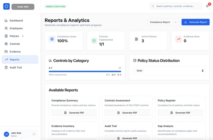Viewport: 213px width, 140px height.
Task: Click the Evidence Items value 0
Action: coord(185,41)
